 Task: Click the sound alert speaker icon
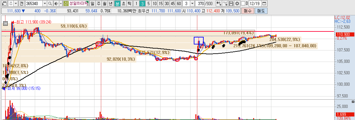pyautogui.click(x=57, y=3)
